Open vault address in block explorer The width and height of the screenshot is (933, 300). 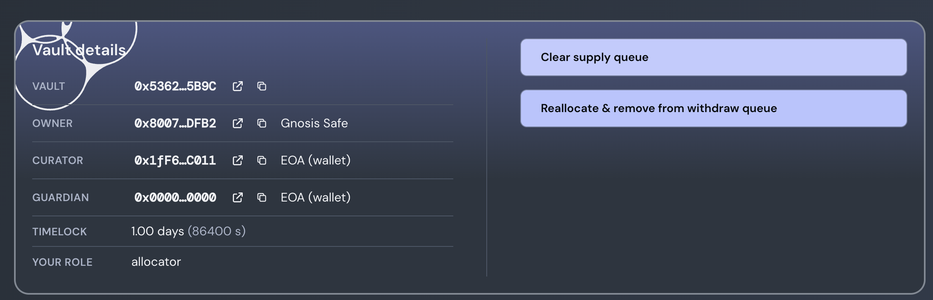pos(238,87)
